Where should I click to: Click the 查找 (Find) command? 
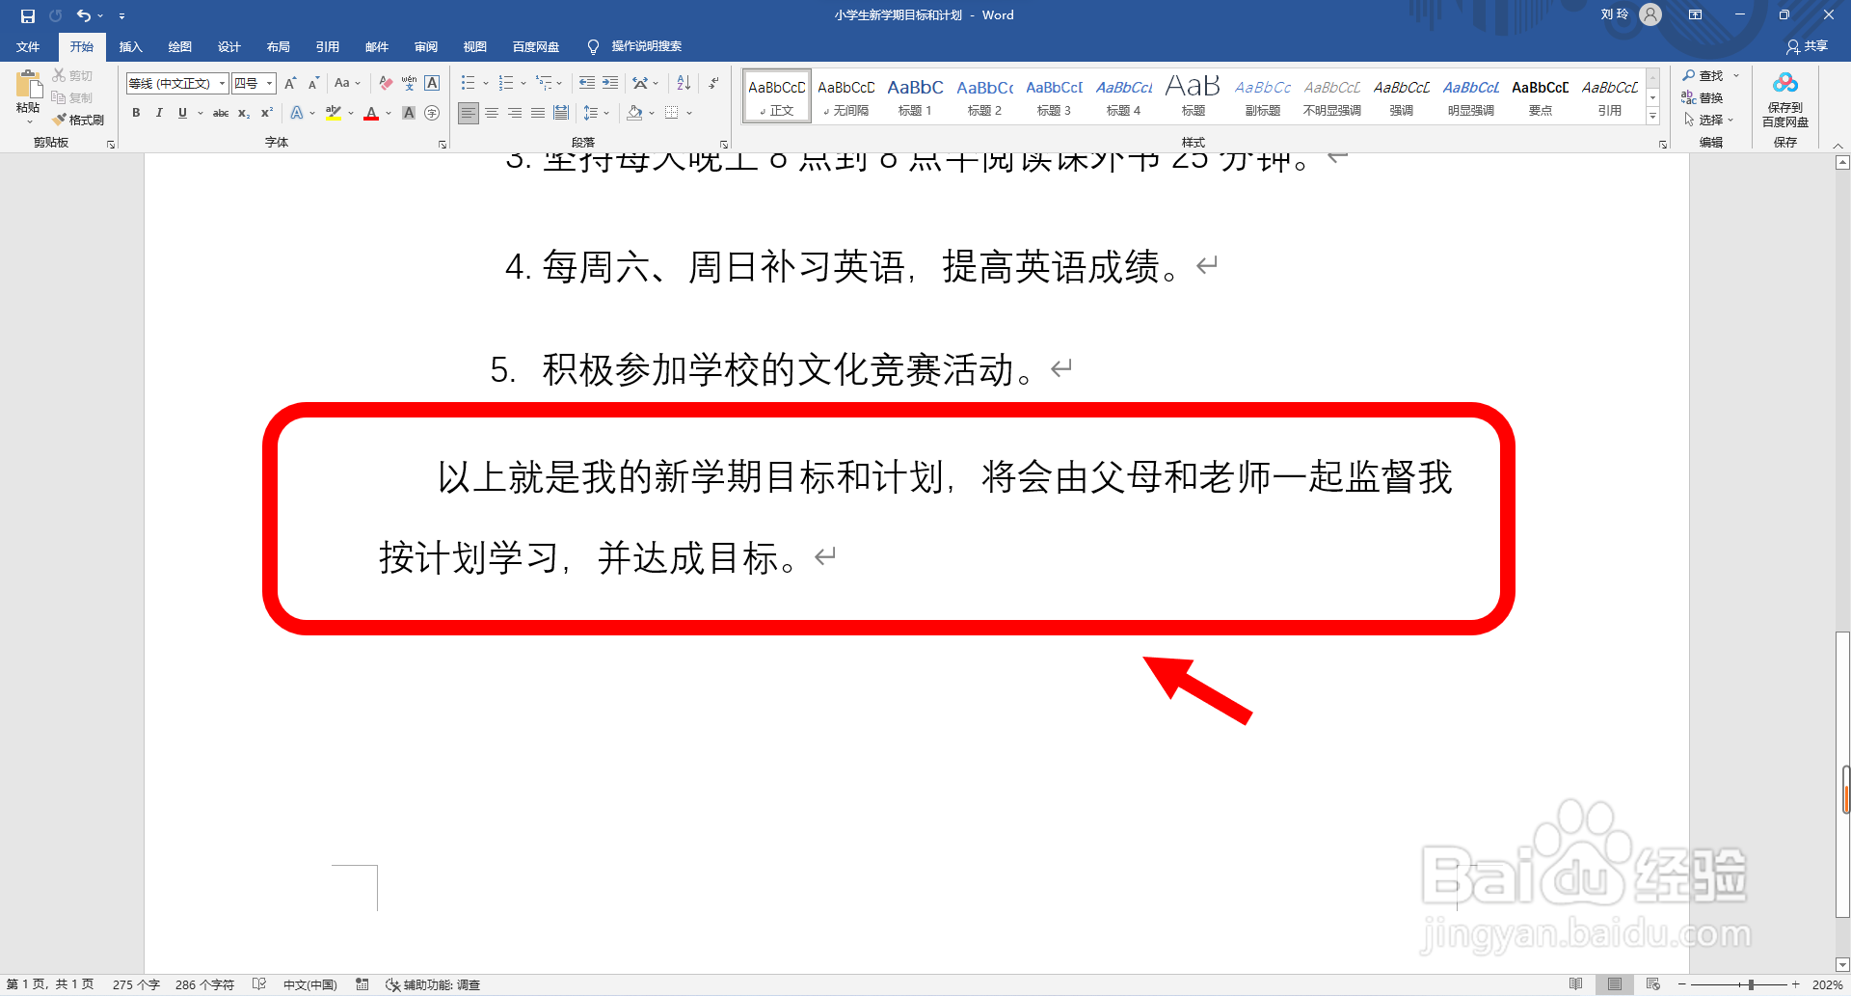tap(1706, 75)
